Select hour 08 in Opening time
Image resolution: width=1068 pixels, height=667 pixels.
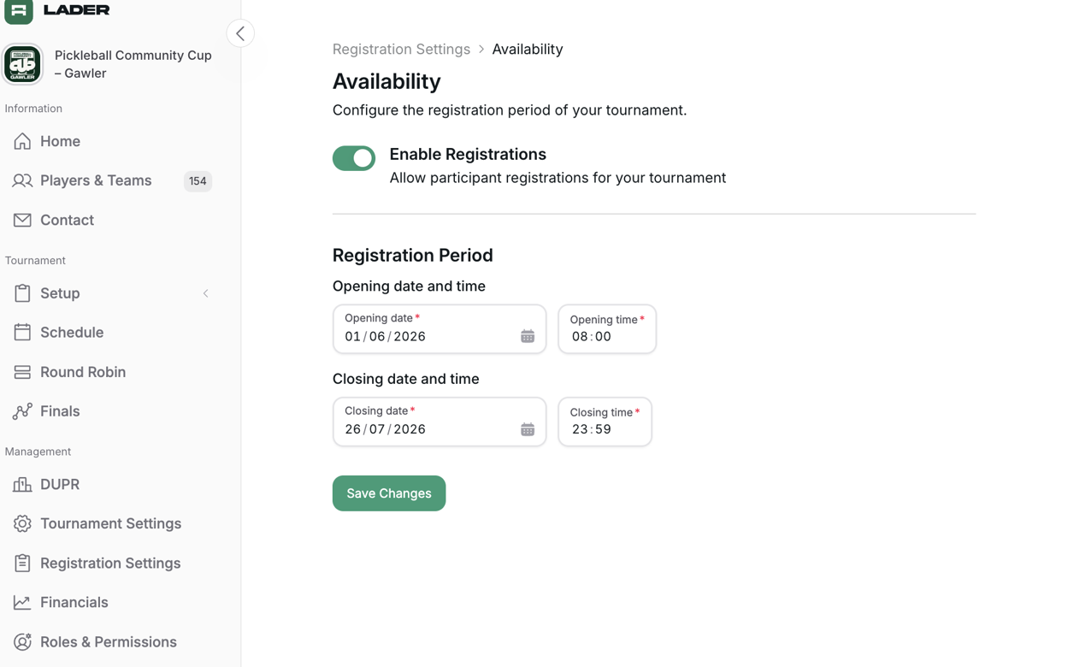tap(580, 337)
